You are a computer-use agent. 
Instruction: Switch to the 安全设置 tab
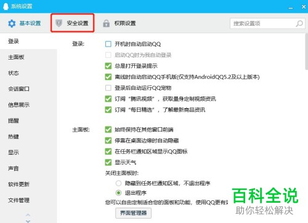pyautogui.click(x=72, y=23)
